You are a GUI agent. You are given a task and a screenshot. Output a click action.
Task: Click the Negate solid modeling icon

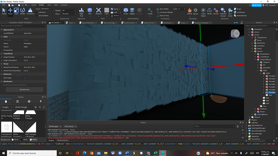point(132,11)
